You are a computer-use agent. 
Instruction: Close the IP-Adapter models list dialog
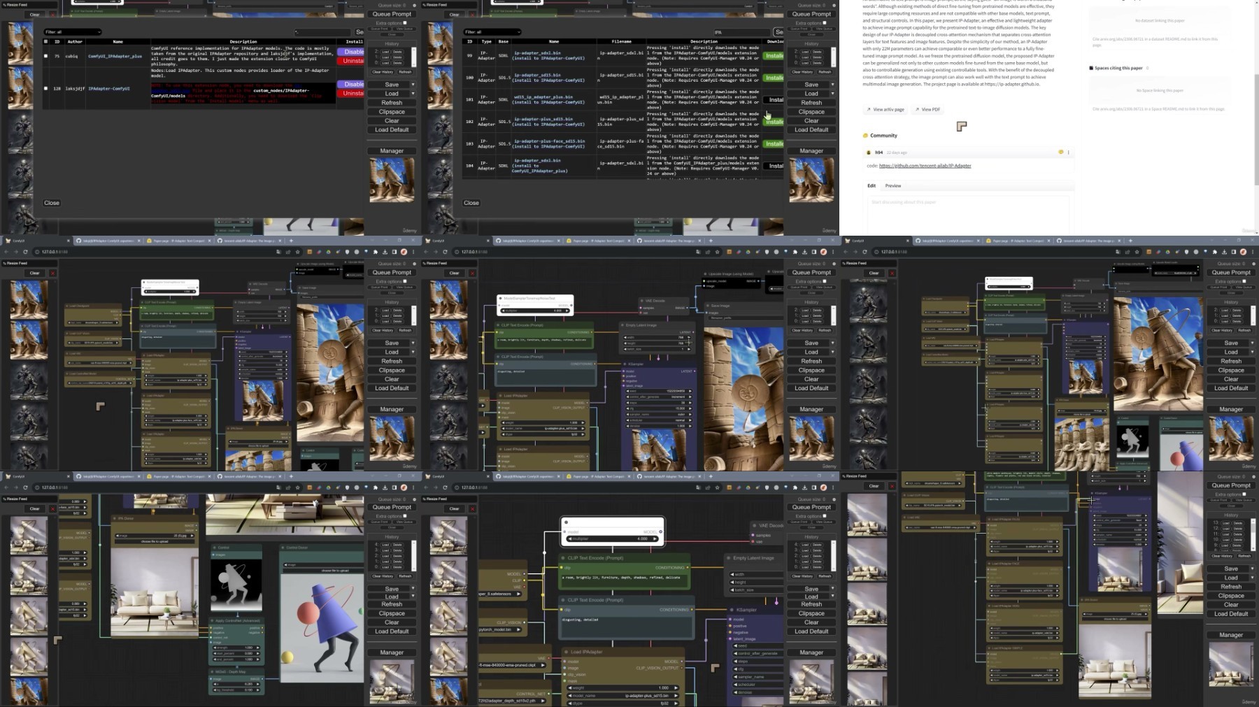pyautogui.click(x=471, y=203)
